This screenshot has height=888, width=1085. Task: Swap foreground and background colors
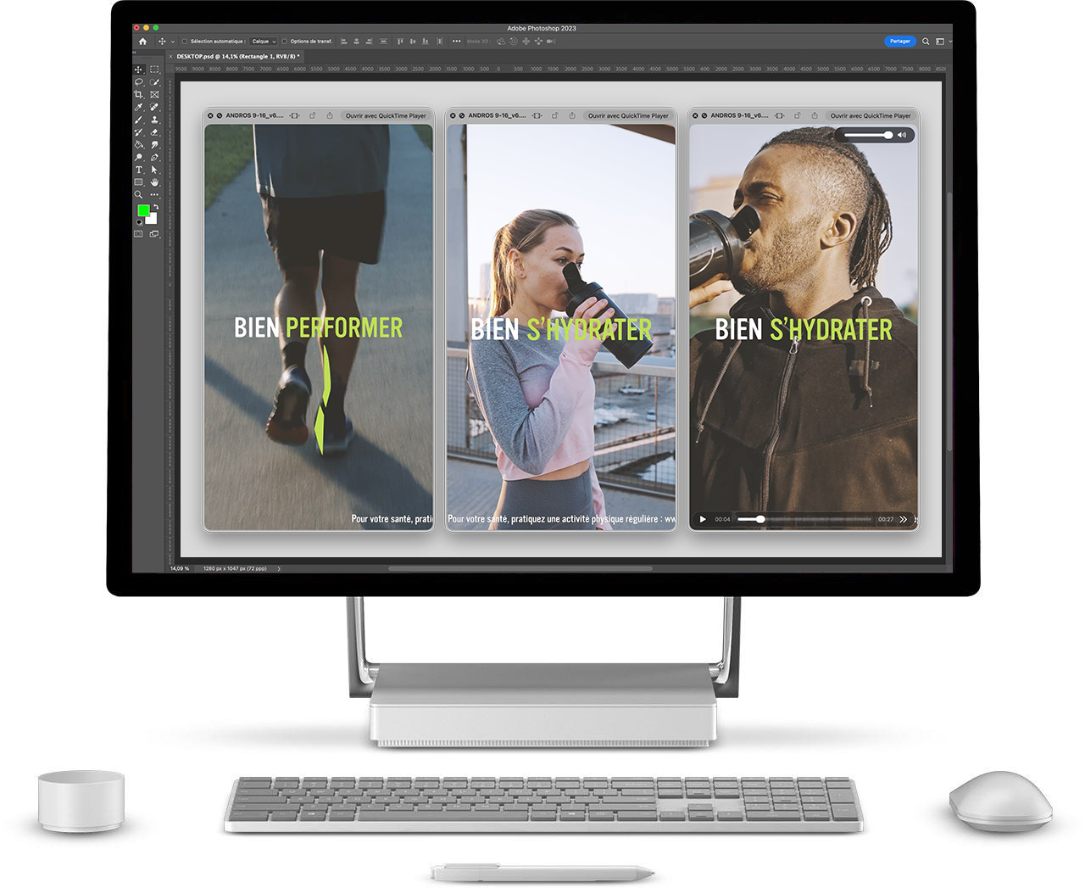pos(155,206)
